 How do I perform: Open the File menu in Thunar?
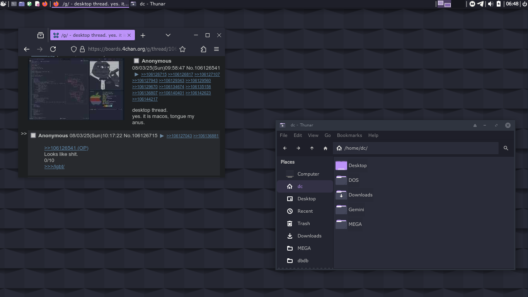pos(284,135)
